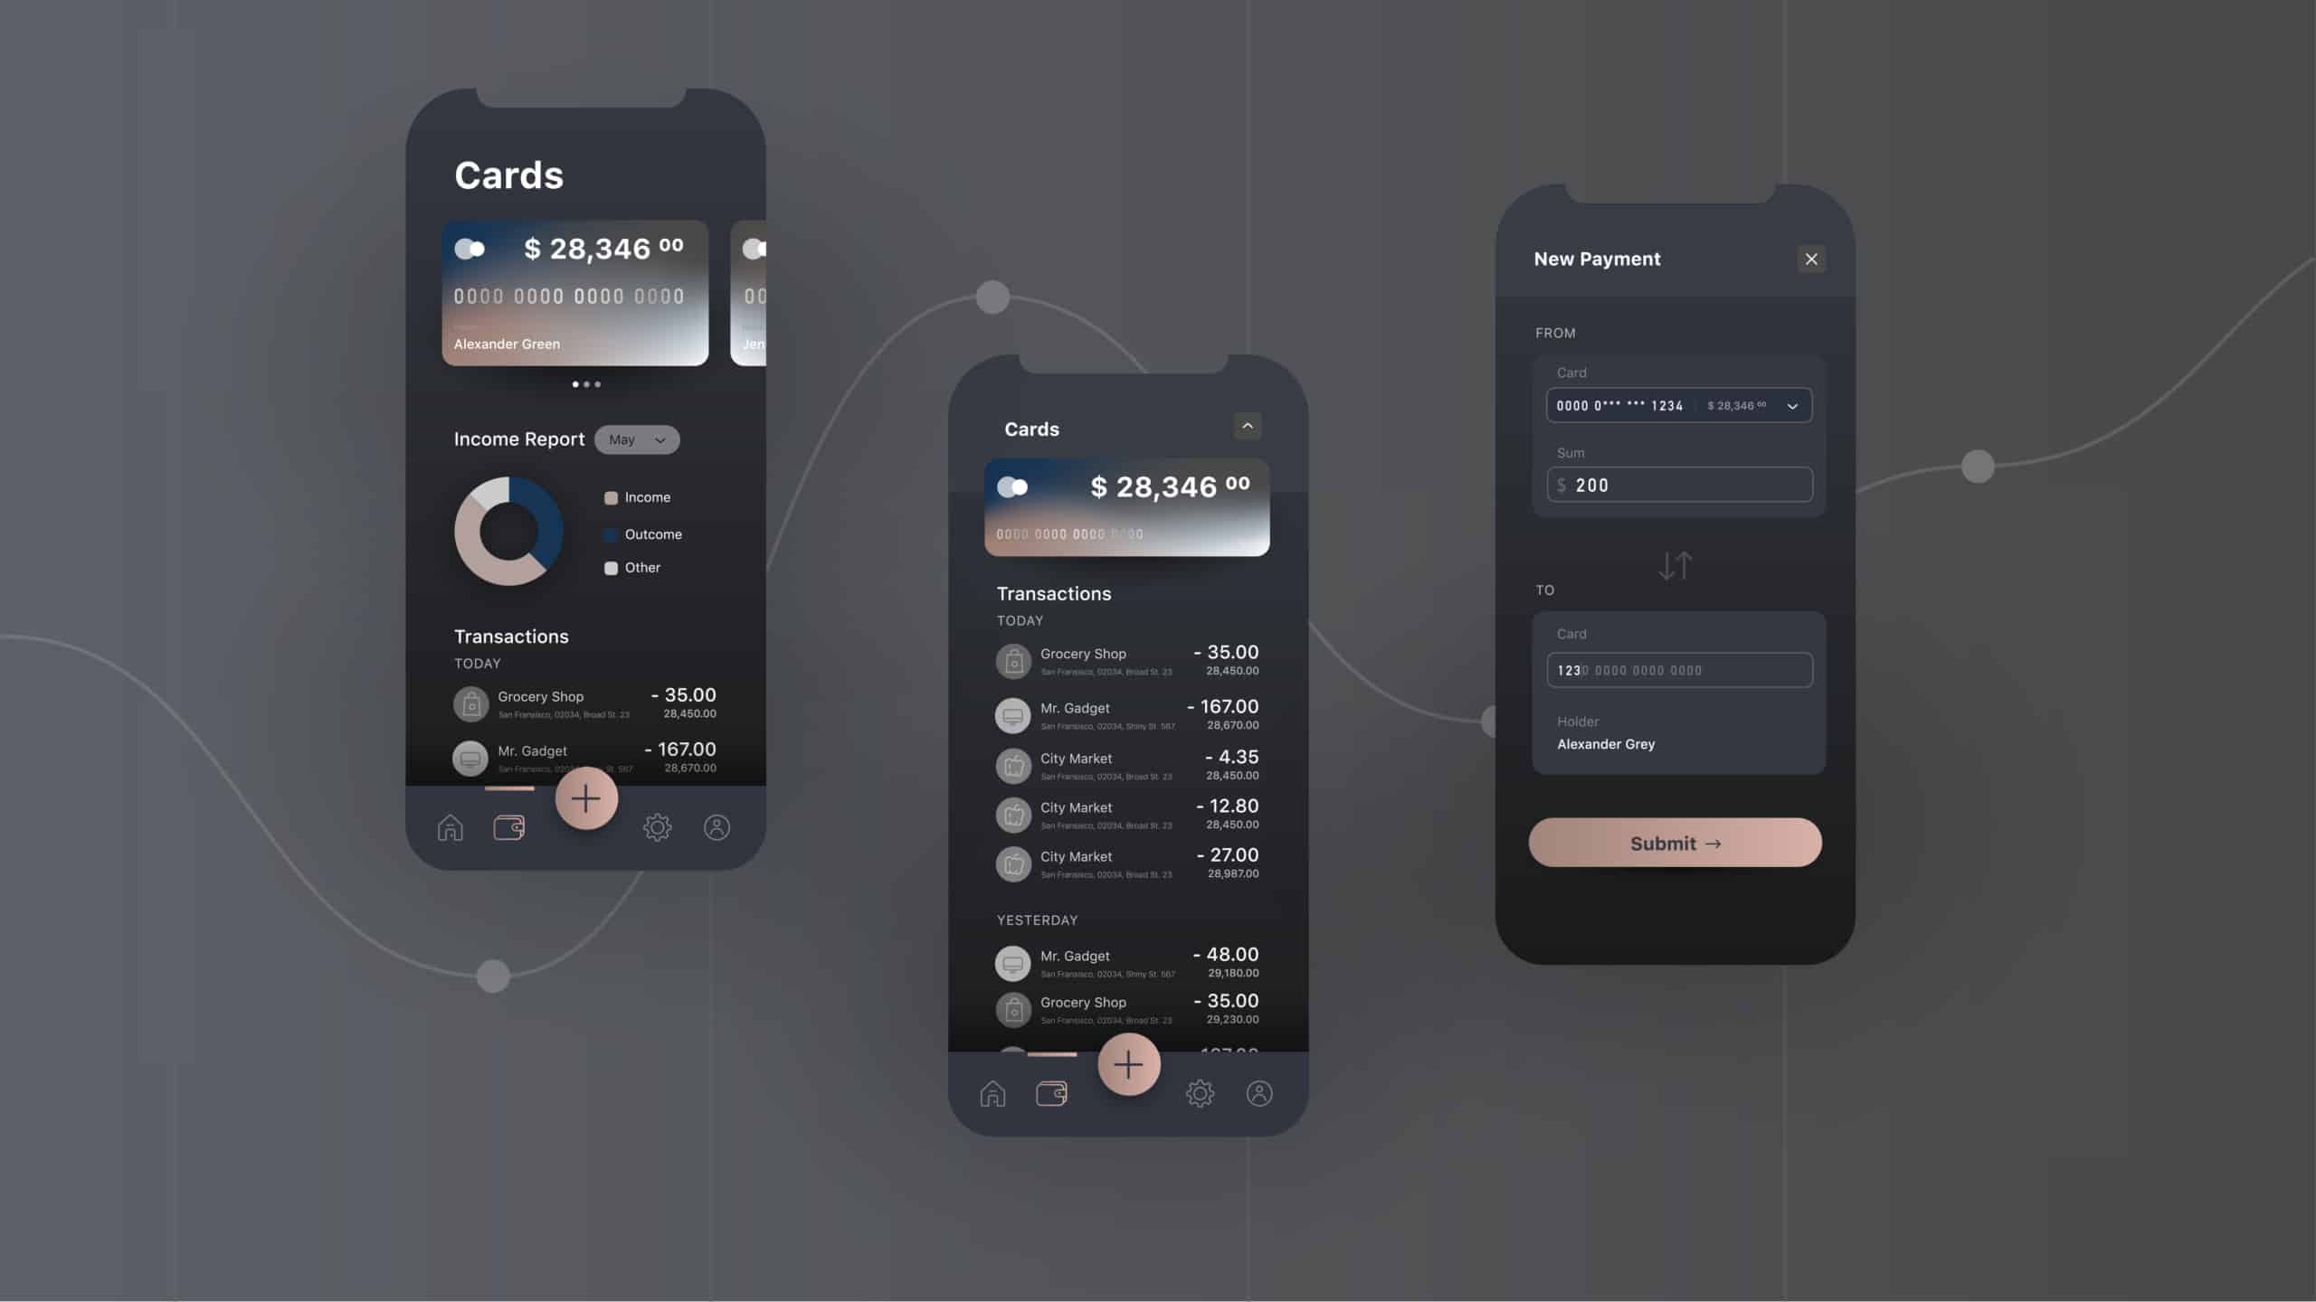Viewport: 2316px width, 1302px height.
Task: Enter amount in the Sum input field
Action: click(x=1678, y=485)
